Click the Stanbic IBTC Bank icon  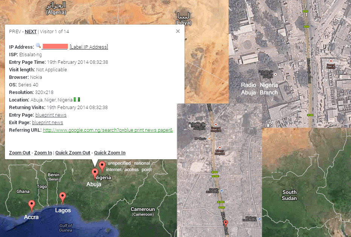click(221, 191)
